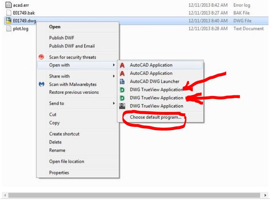The width and height of the screenshot is (270, 200).
Task: Expand the Open with submenu arrow
Action: [x=114, y=65]
